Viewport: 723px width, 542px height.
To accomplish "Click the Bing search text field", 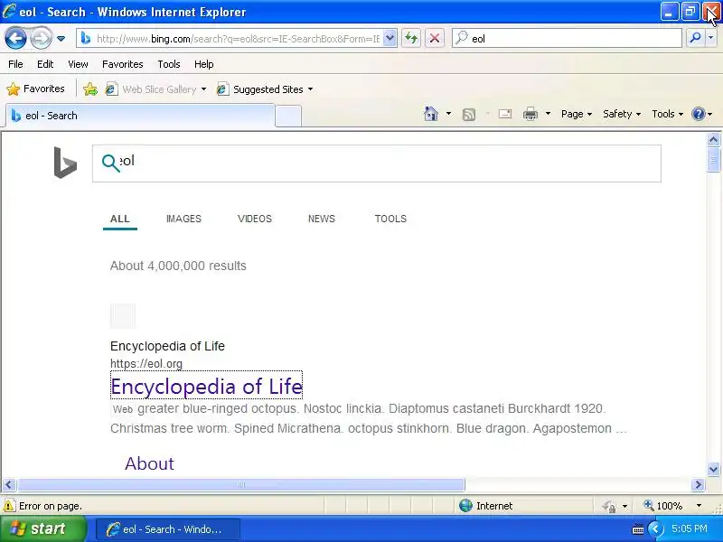I will point(376,164).
